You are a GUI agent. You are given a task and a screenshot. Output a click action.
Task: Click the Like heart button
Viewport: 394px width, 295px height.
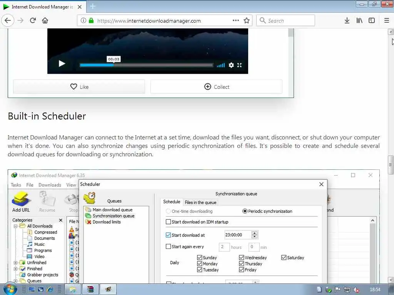79,86
